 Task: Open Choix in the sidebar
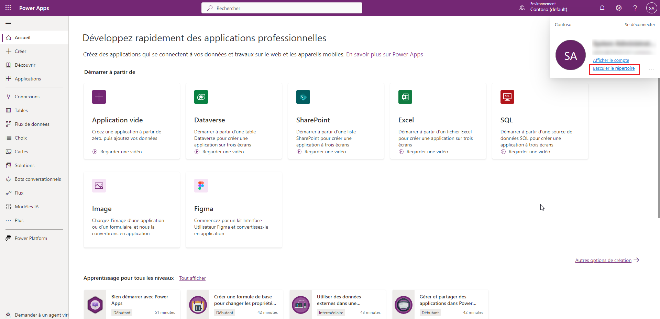tap(34, 138)
